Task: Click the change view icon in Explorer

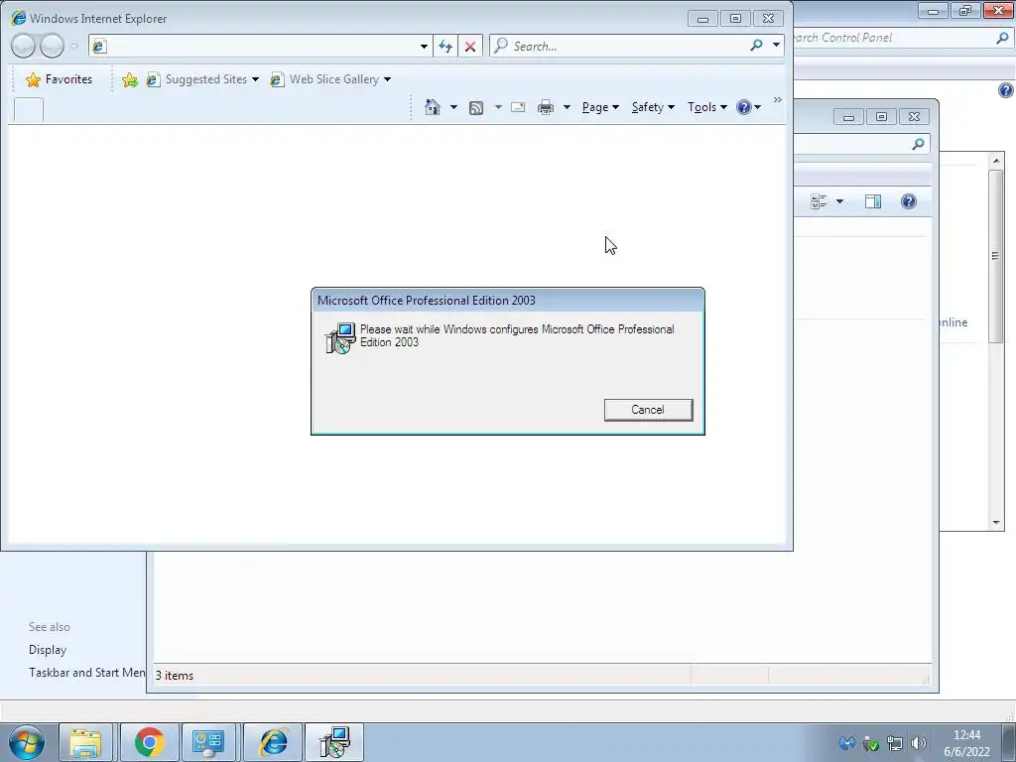Action: pyautogui.click(x=819, y=201)
